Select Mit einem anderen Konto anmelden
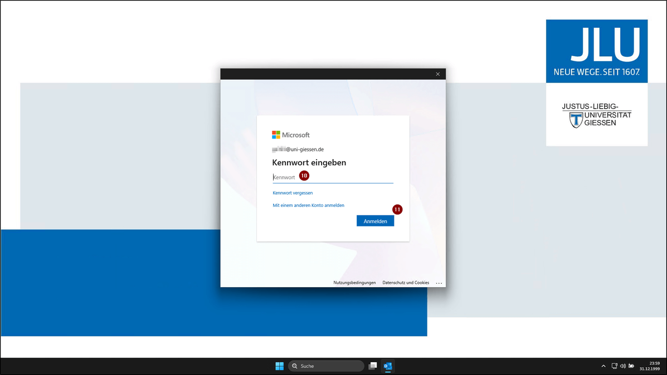Viewport: 667px width, 375px height. pos(308,205)
